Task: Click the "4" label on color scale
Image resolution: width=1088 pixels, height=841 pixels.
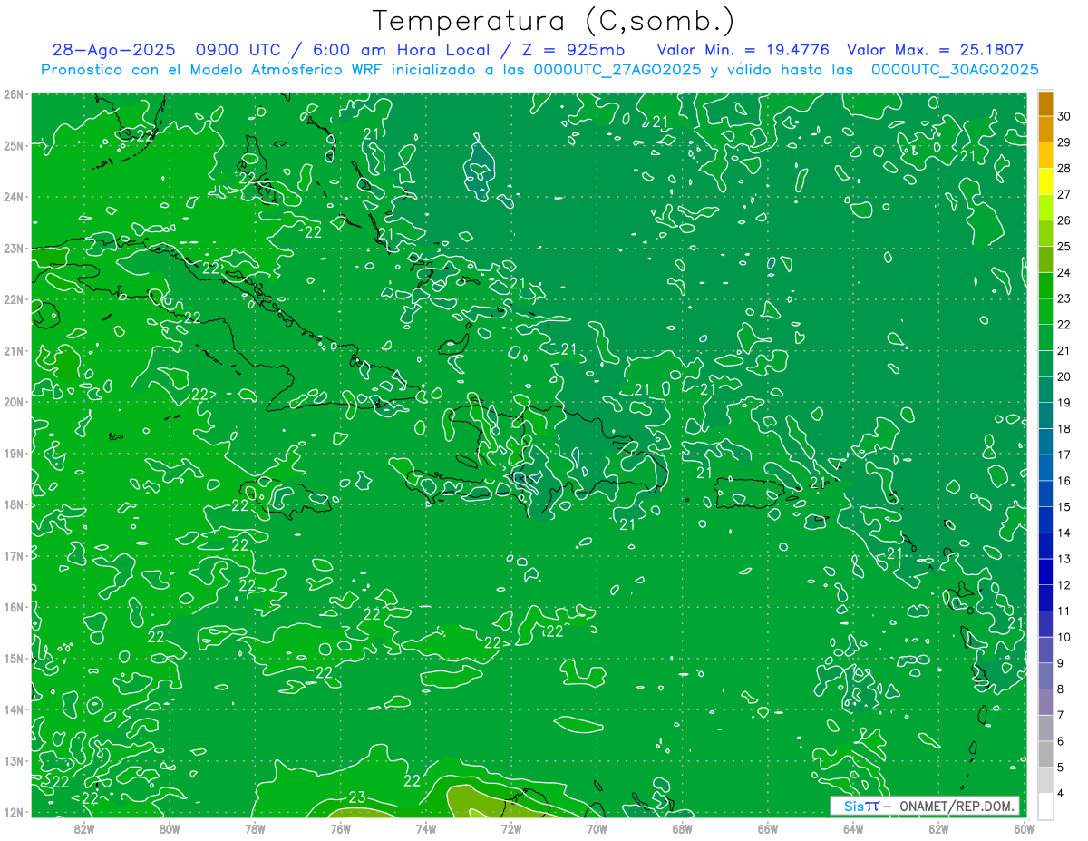Action: (x=1060, y=794)
